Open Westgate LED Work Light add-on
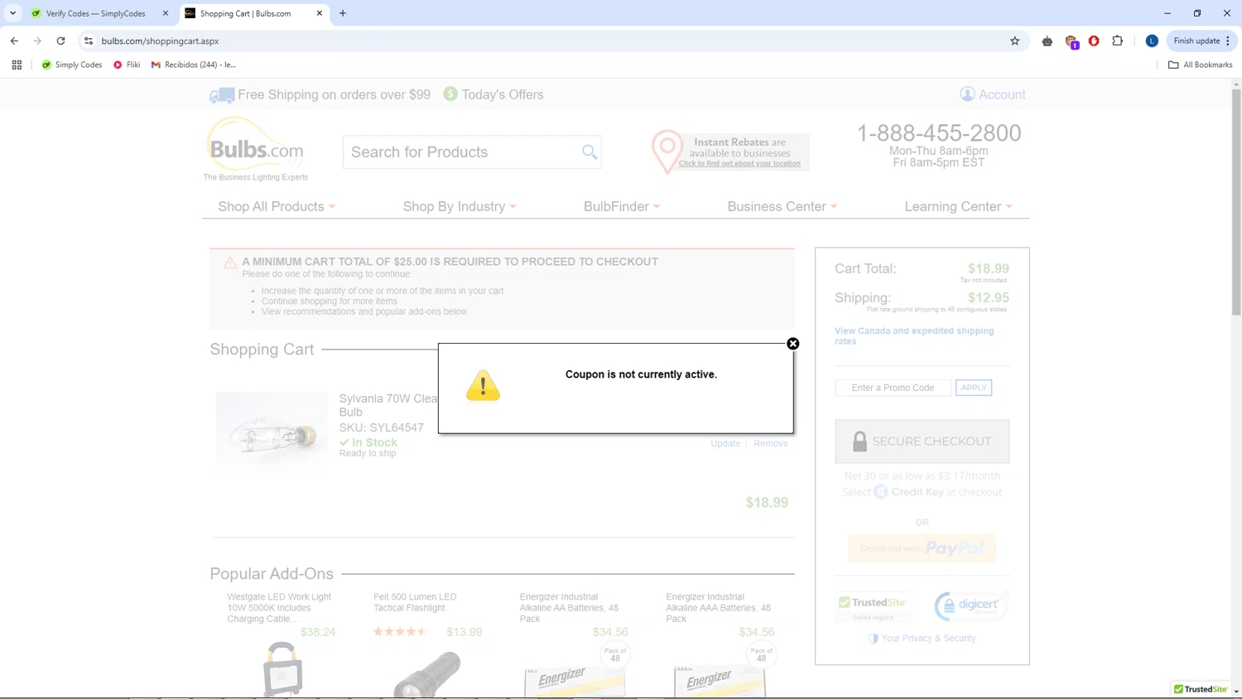 coord(279,608)
